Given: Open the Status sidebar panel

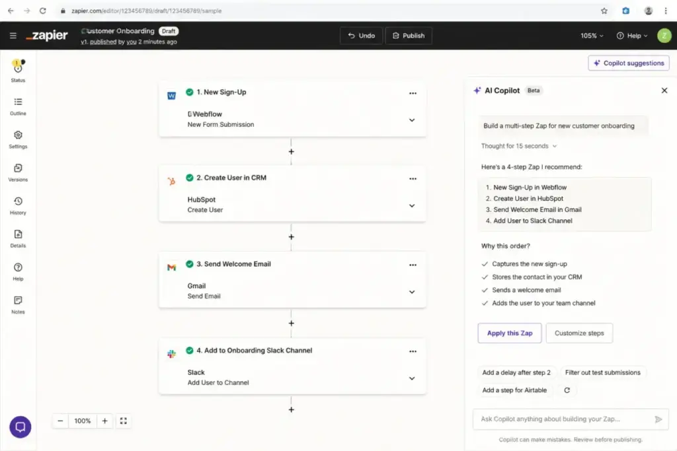Looking at the screenshot, I should (18, 71).
